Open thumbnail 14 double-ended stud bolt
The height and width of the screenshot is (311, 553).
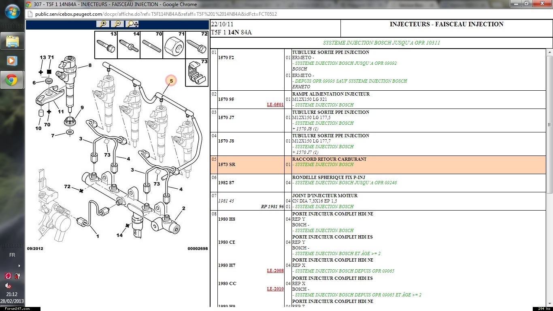pyautogui.click(x=129, y=45)
